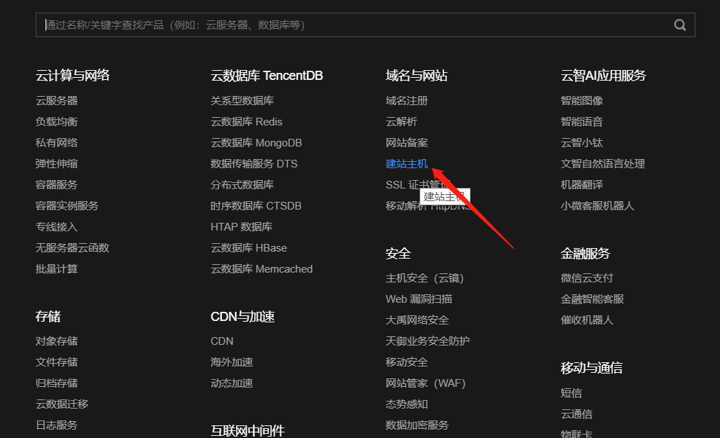Click 云计算与网络 category heading

(73, 76)
